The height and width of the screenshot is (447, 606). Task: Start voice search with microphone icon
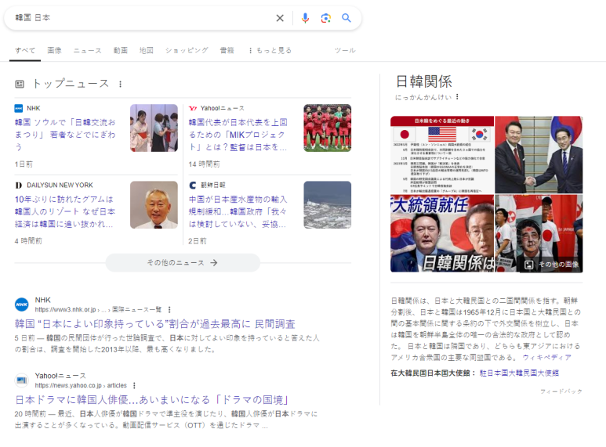pyautogui.click(x=305, y=18)
